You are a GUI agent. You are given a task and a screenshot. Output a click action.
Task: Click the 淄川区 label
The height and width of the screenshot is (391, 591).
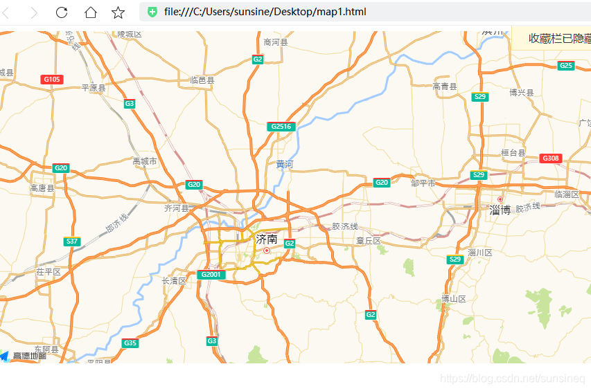point(480,253)
